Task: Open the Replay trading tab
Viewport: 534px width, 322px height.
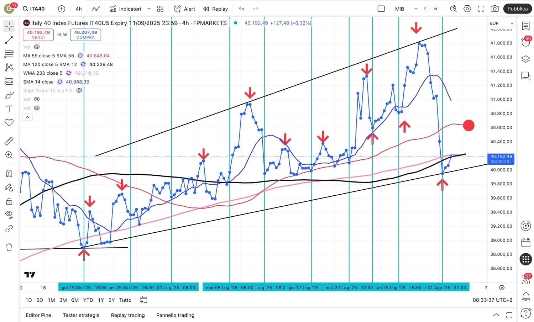Action: [x=128, y=315]
